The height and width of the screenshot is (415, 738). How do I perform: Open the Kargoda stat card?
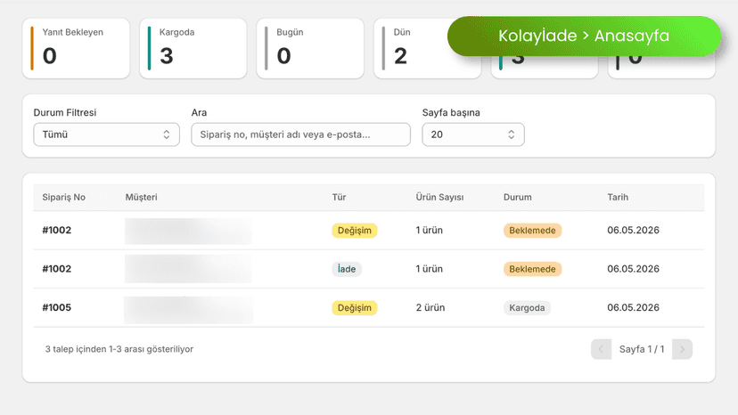tap(193, 48)
